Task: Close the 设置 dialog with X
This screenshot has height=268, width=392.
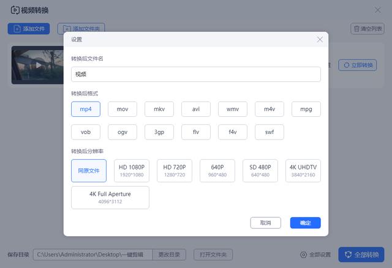Action: (x=320, y=39)
